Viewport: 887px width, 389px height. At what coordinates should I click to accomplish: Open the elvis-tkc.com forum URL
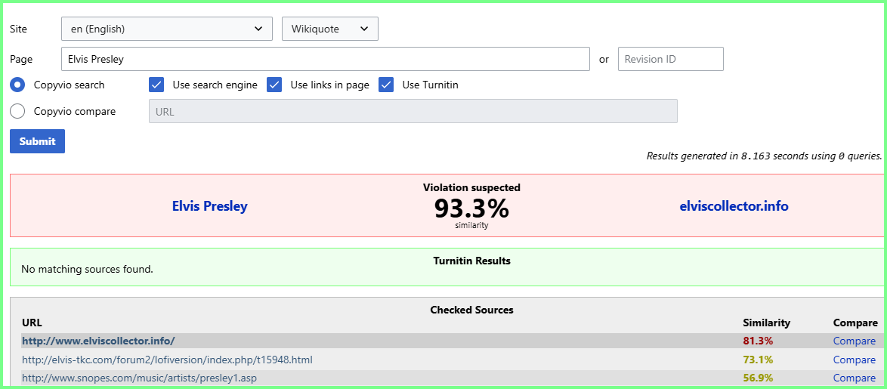pos(167,360)
